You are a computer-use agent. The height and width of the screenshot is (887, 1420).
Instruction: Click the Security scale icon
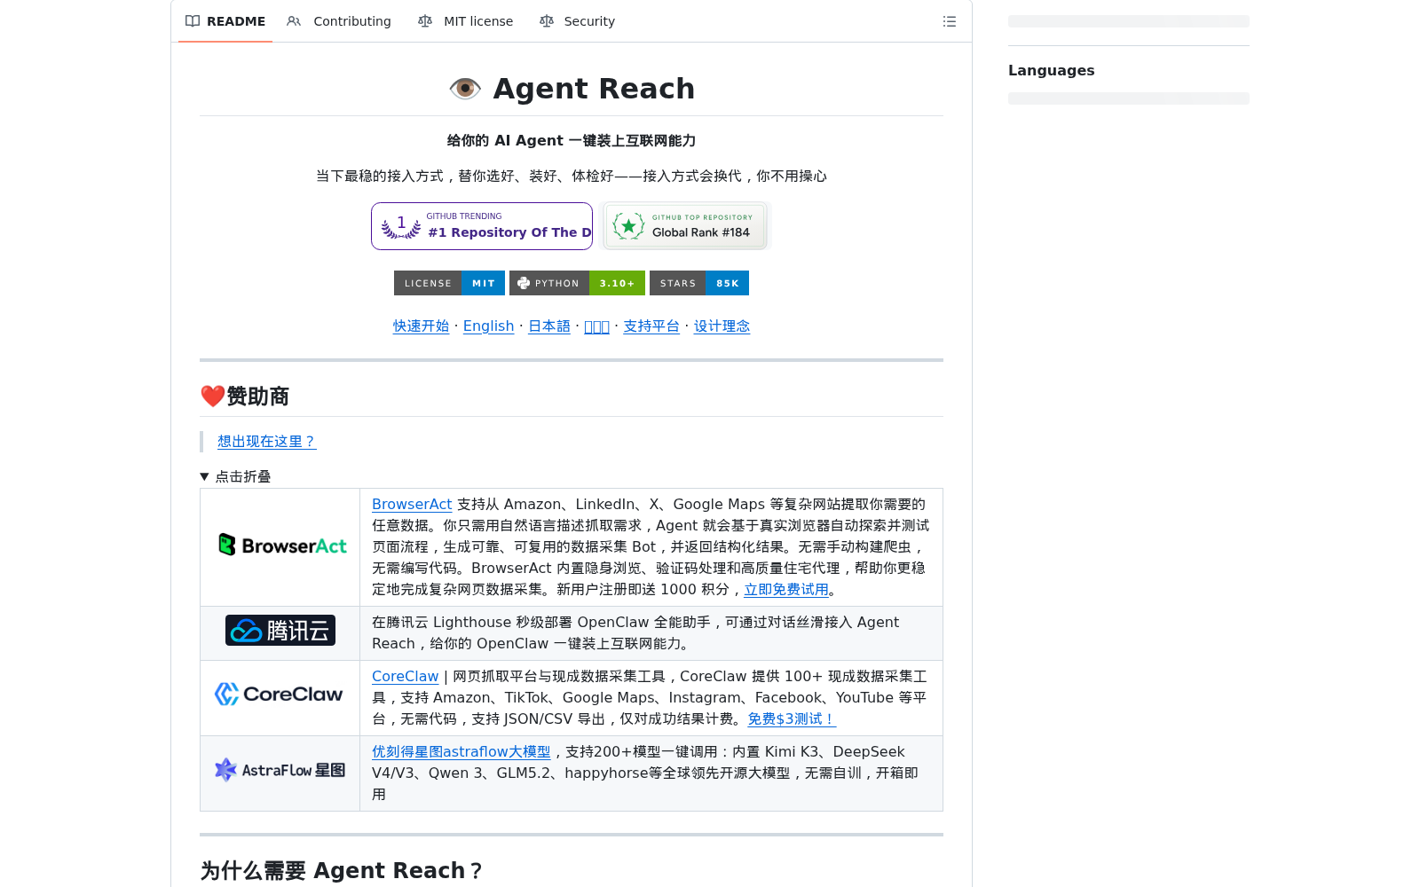(x=547, y=21)
